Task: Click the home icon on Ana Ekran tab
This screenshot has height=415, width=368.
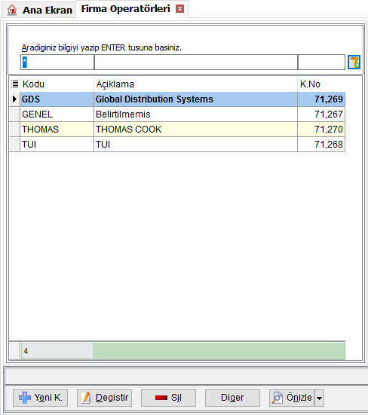Action: coord(12,10)
